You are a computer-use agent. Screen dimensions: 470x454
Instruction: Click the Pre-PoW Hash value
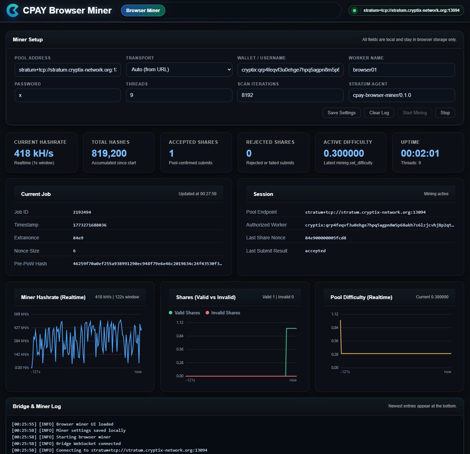tap(148, 264)
